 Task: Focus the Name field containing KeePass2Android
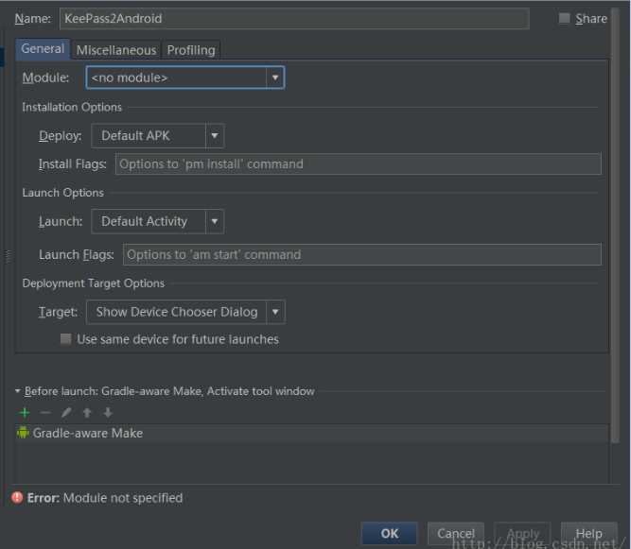294,19
